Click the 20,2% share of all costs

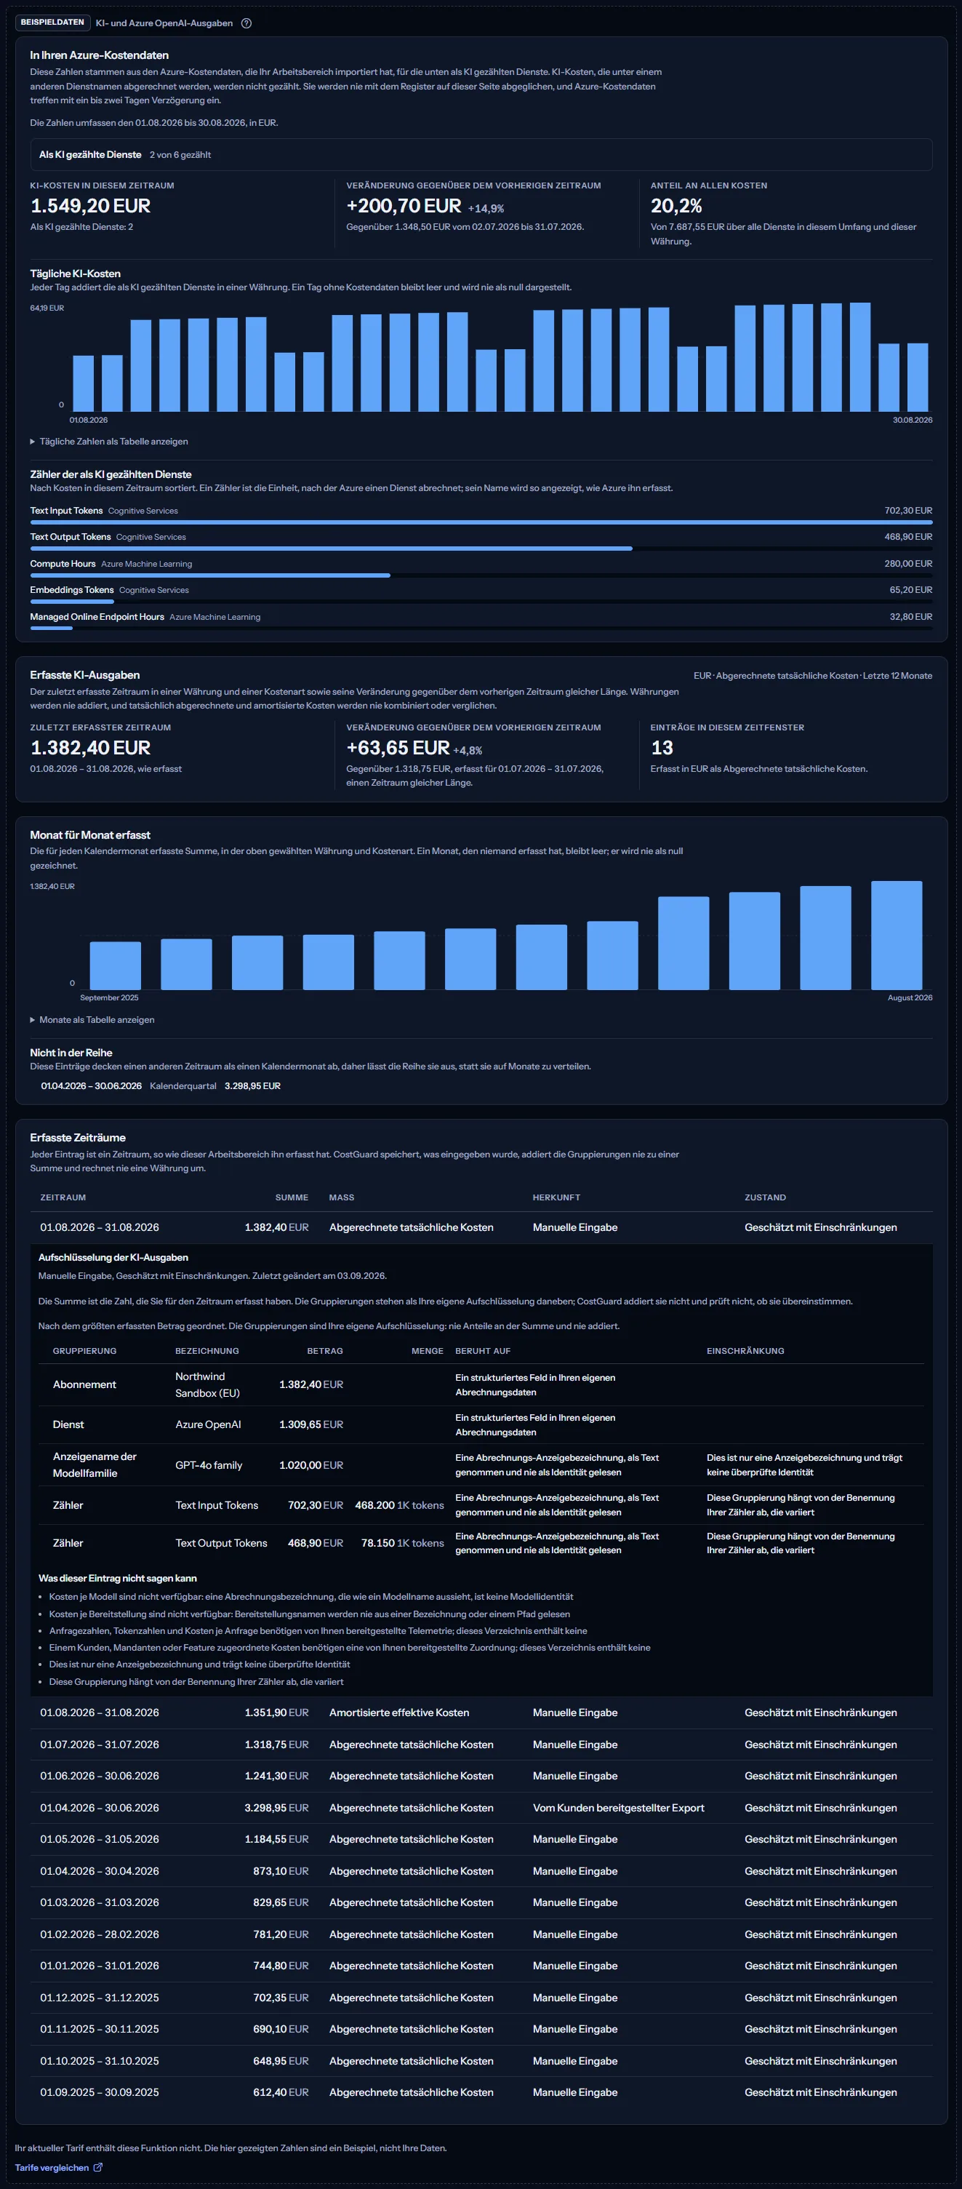click(x=677, y=206)
